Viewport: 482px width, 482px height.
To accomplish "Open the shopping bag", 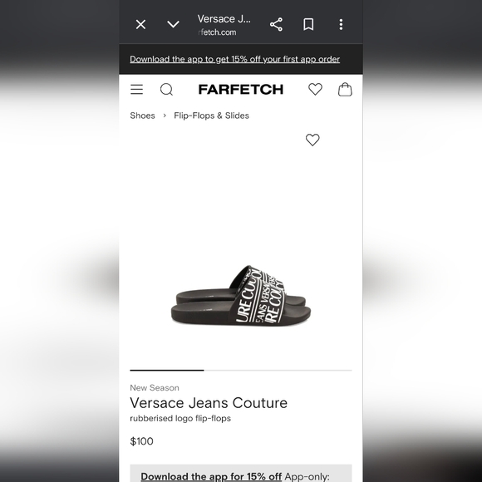I will coord(345,90).
